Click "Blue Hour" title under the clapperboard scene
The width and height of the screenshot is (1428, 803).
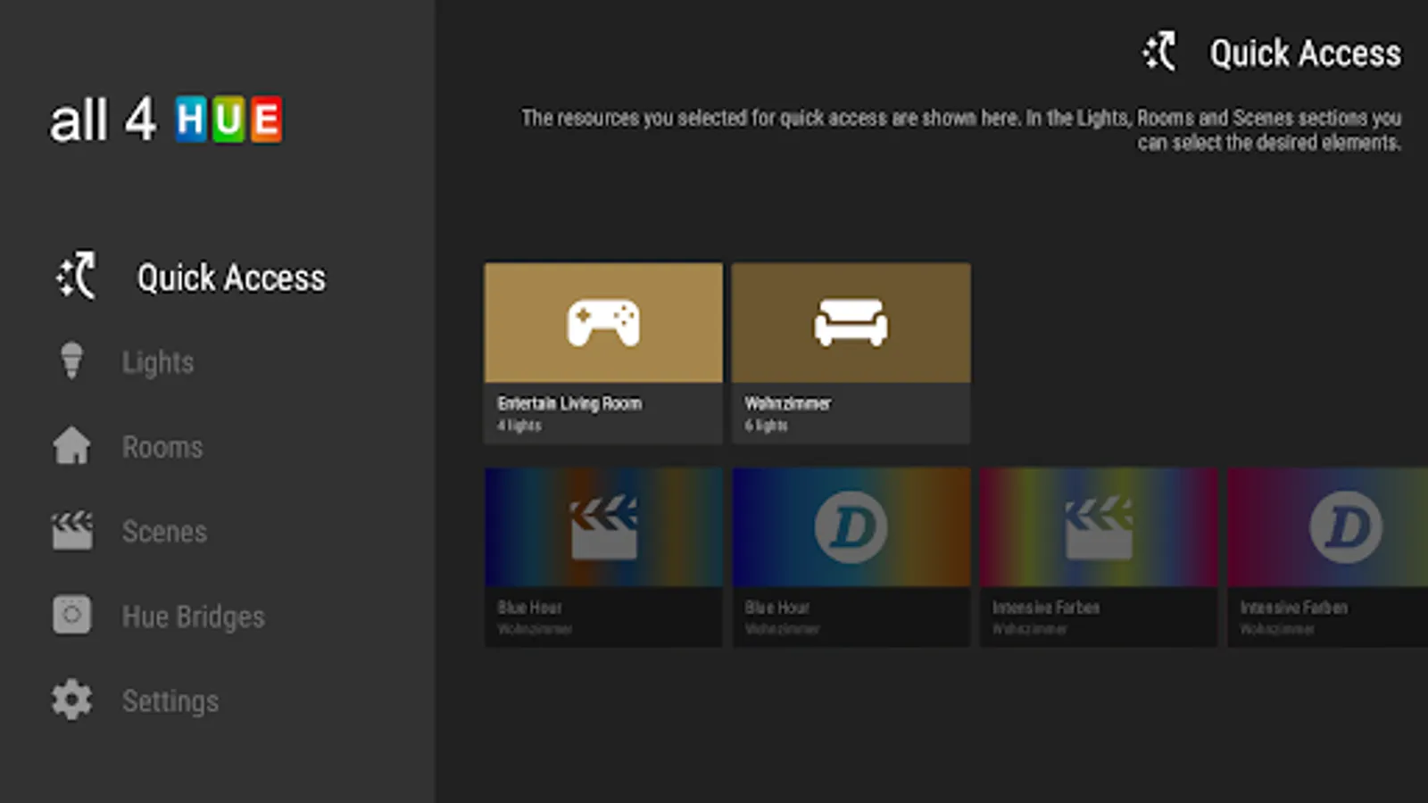pos(530,608)
